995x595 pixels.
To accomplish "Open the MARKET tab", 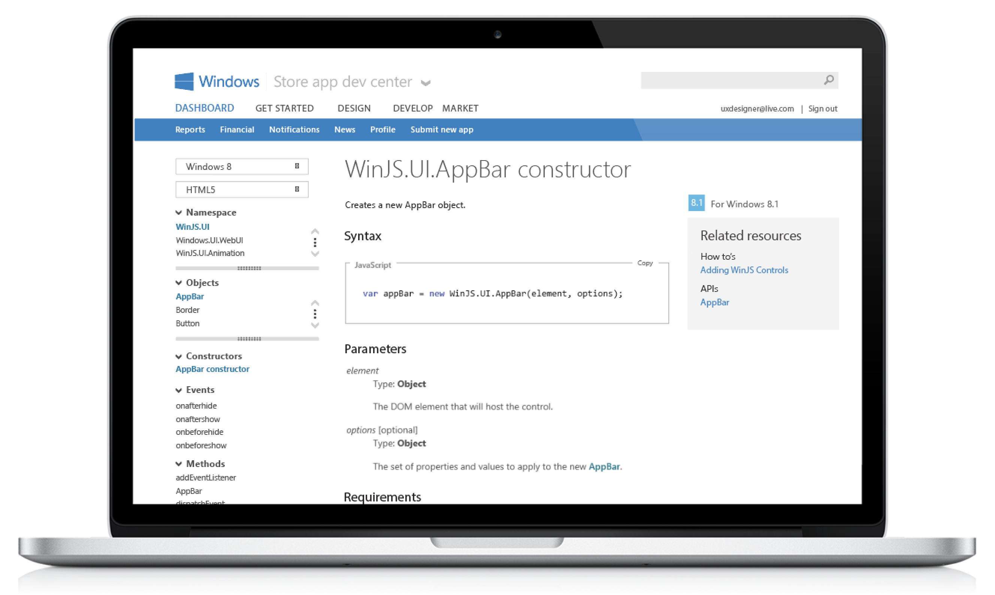I will coord(460,108).
